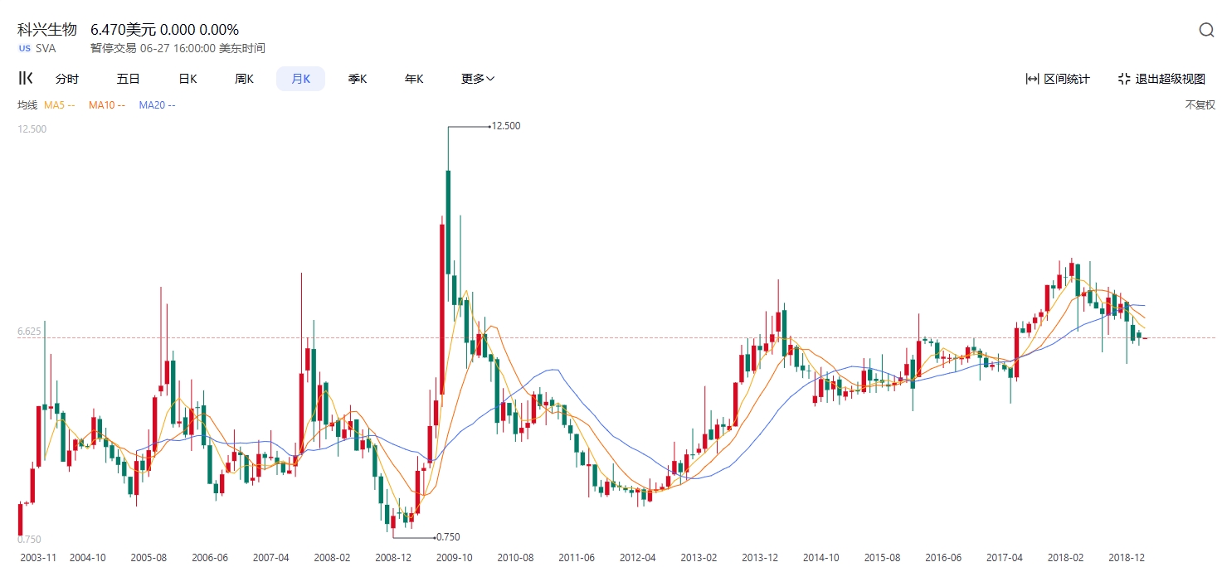
Task: Select the 分时 intraday tab
Action: (67, 79)
